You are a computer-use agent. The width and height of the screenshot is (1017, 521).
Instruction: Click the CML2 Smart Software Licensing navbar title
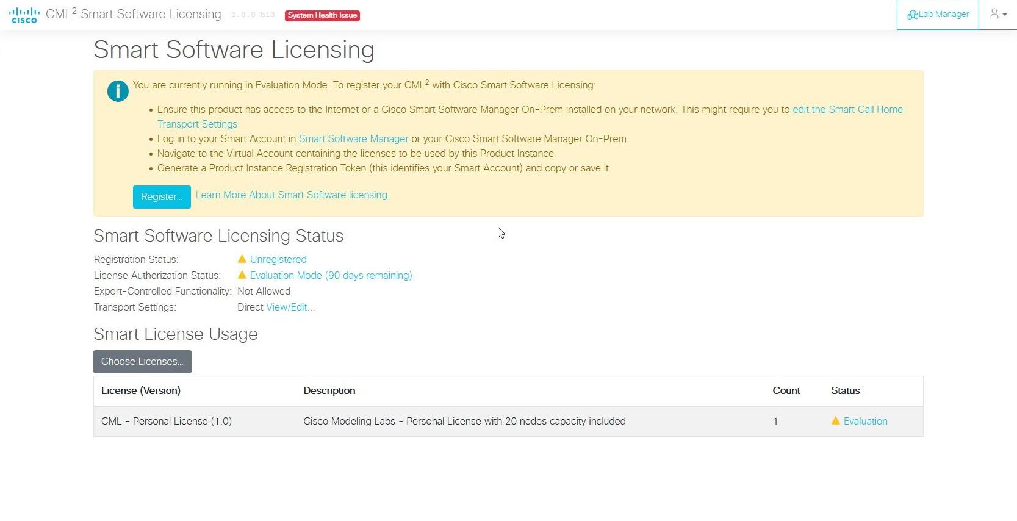134,14
